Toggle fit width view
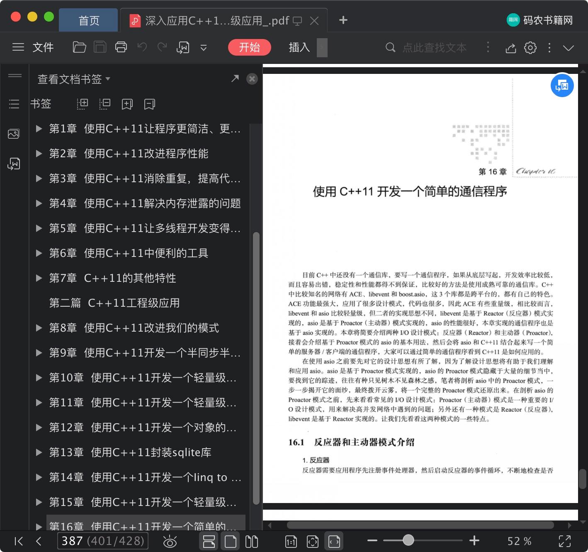The height and width of the screenshot is (552, 588). pyautogui.click(x=334, y=541)
